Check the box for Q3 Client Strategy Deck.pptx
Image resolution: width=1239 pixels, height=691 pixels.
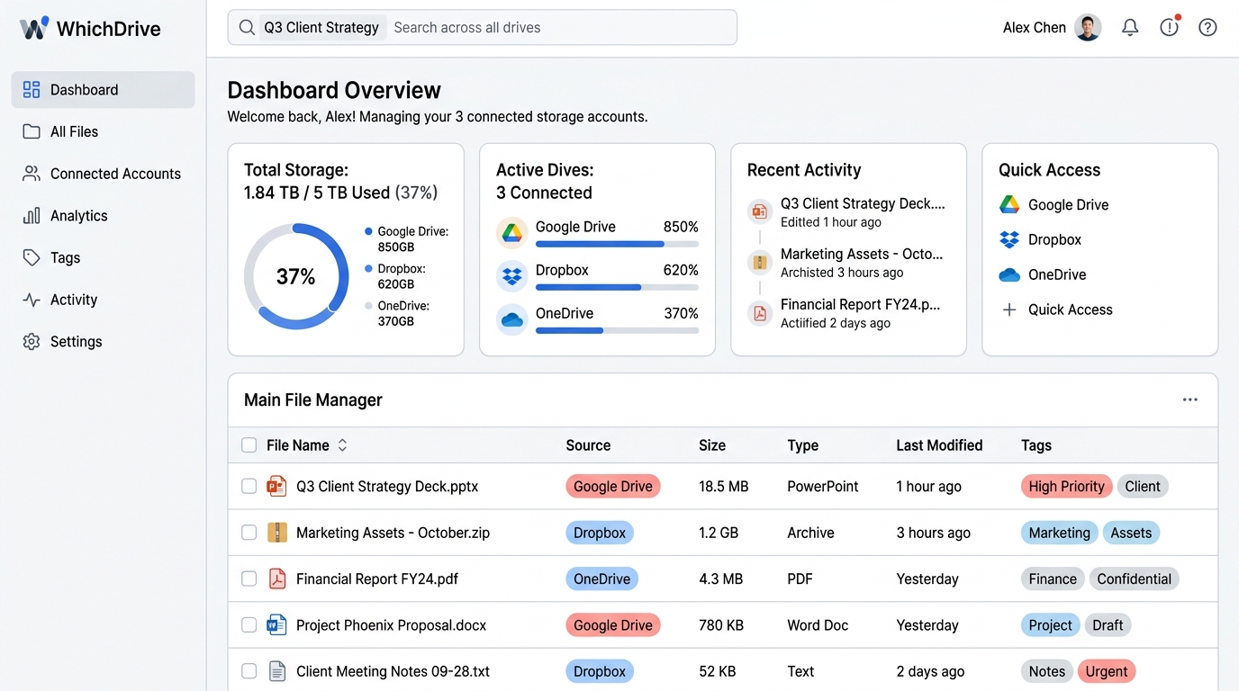249,487
